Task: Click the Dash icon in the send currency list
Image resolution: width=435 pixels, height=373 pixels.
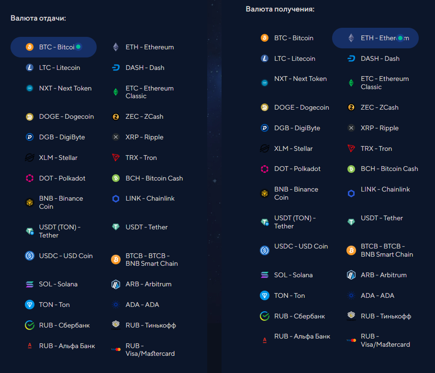Action: point(116,68)
